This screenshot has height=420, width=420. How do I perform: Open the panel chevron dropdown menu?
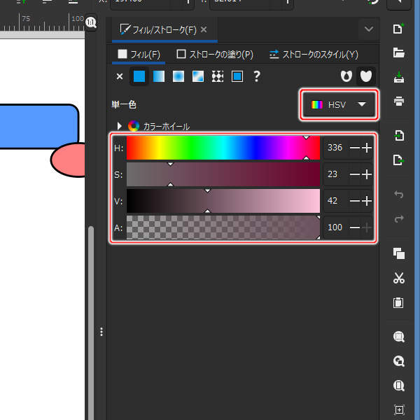point(368,29)
